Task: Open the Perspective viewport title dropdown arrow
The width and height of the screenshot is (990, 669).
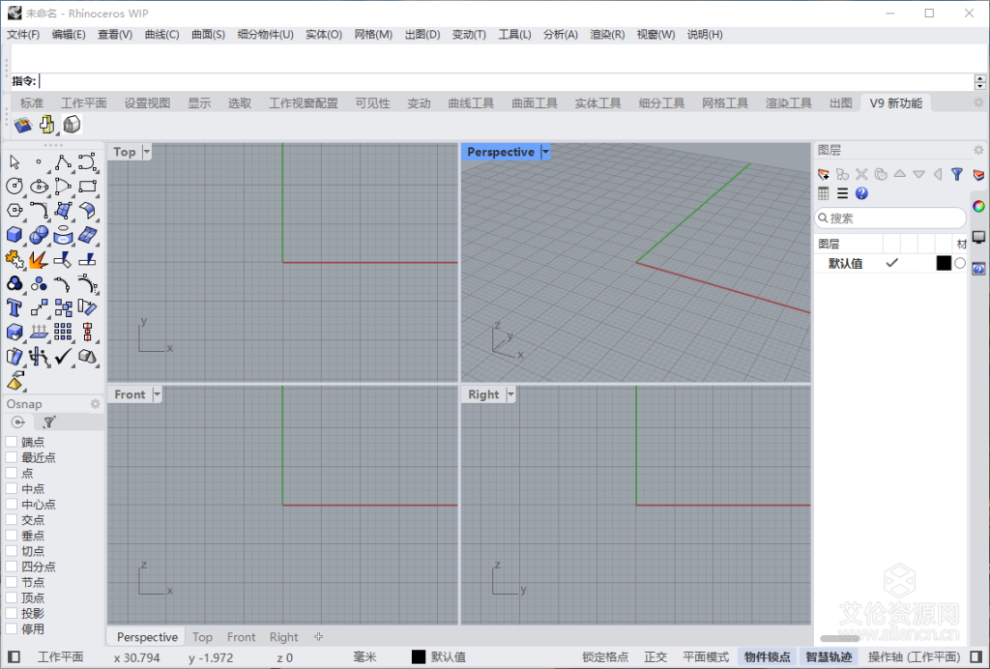Action: (x=545, y=152)
